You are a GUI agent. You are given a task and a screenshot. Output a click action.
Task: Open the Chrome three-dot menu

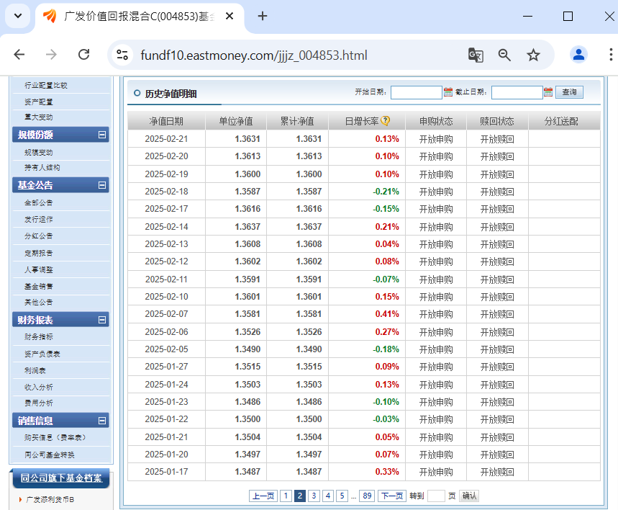(611, 55)
